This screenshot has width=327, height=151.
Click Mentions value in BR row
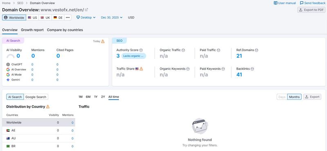[x=72, y=146]
